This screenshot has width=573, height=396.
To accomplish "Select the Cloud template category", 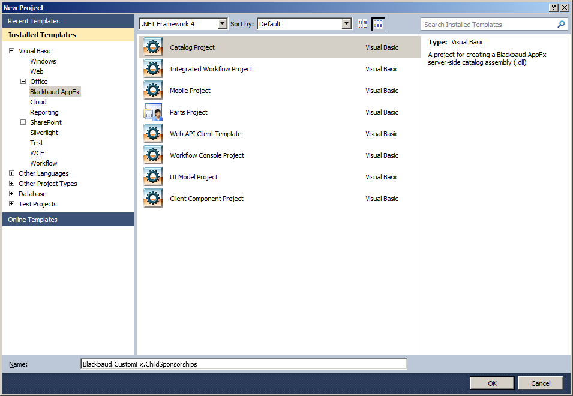I will click(x=38, y=102).
